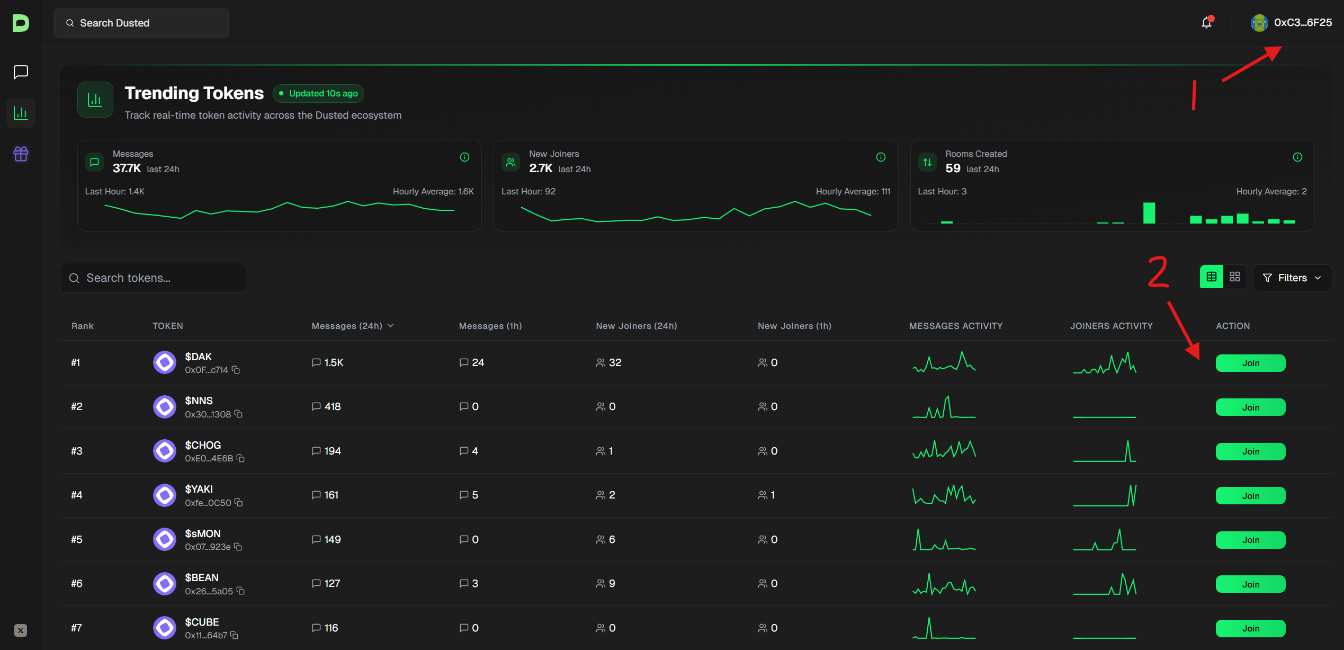Copy the $DAK token address

pyautogui.click(x=236, y=370)
